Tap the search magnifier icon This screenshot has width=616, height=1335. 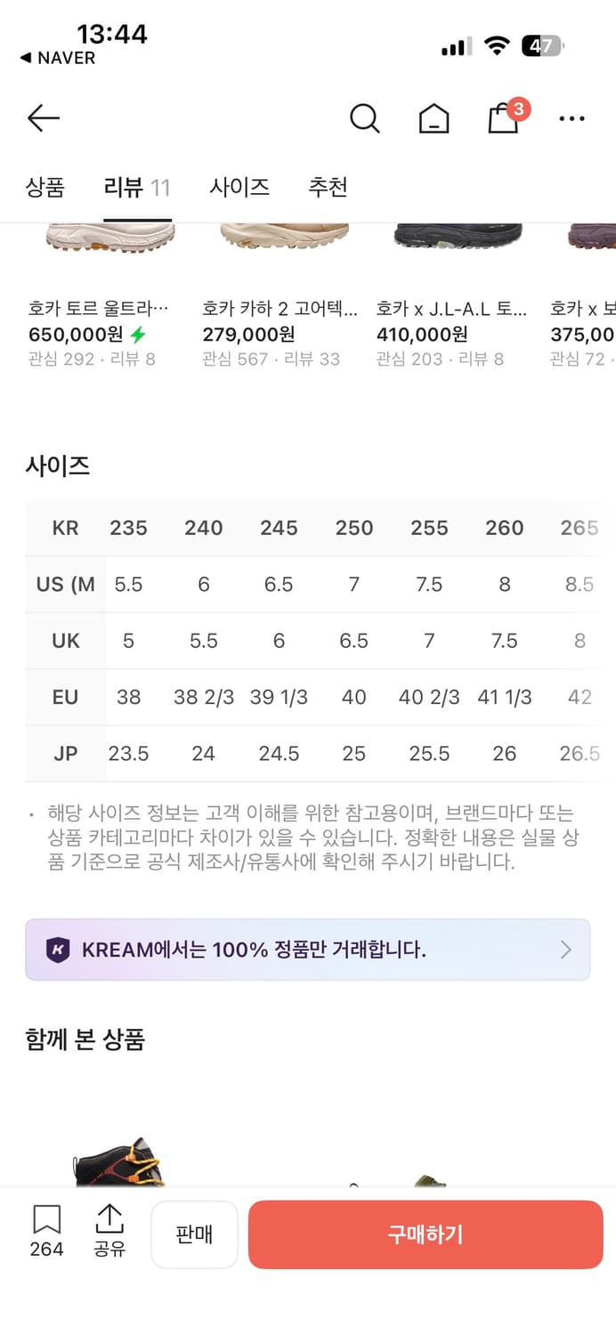365,117
